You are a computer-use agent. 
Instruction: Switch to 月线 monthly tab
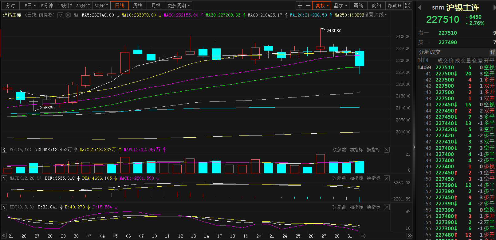156,6
